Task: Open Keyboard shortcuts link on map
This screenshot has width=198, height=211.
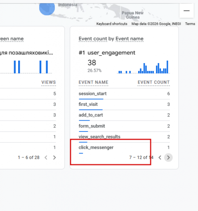Action: [112, 24]
